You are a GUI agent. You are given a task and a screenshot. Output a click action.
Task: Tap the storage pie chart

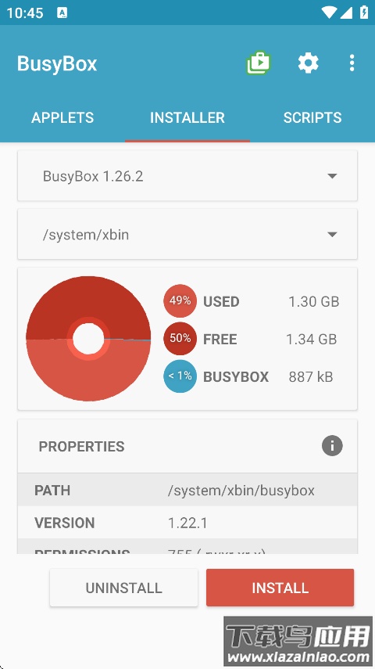[x=88, y=339]
